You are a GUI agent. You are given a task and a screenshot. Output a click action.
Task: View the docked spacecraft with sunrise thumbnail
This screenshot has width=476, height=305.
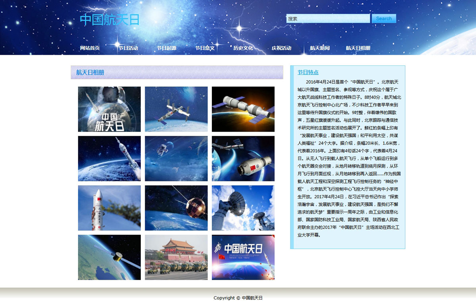point(243,109)
